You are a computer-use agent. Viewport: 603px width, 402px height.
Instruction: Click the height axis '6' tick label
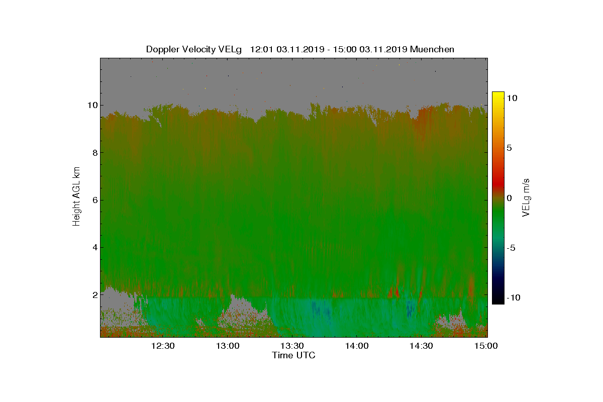[94, 200]
